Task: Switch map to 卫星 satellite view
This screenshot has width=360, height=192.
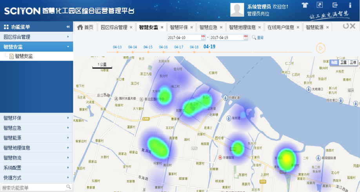Action: pos(344,62)
